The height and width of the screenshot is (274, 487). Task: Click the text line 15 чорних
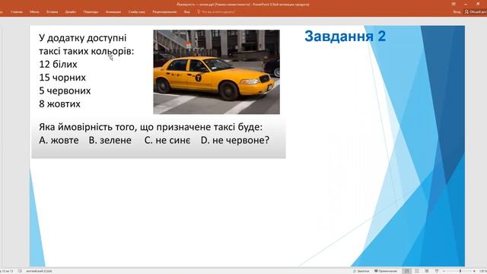pos(62,78)
